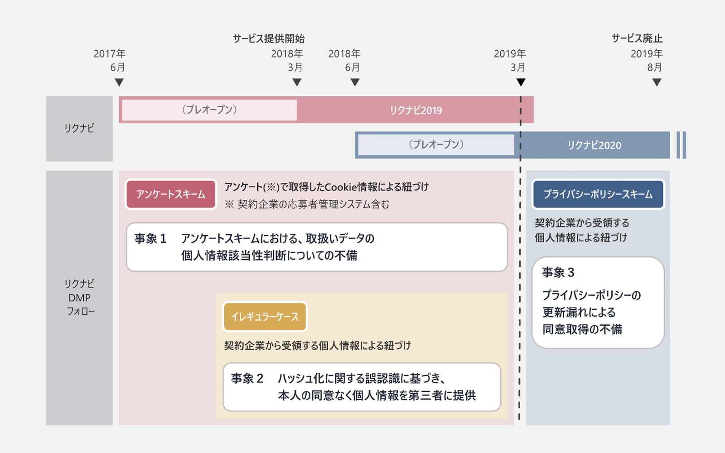Click the 事象 2 description box
This screenshot has height=453, width=725.
pos(362,387)
